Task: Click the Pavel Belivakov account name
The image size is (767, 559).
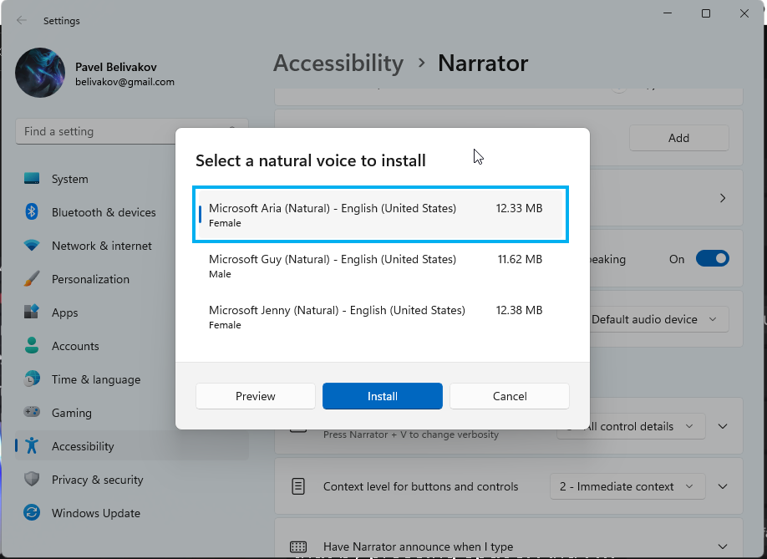Action: pos(116,67)
